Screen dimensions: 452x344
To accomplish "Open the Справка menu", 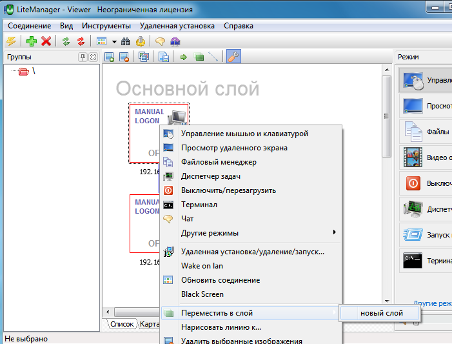I will 239,26.
